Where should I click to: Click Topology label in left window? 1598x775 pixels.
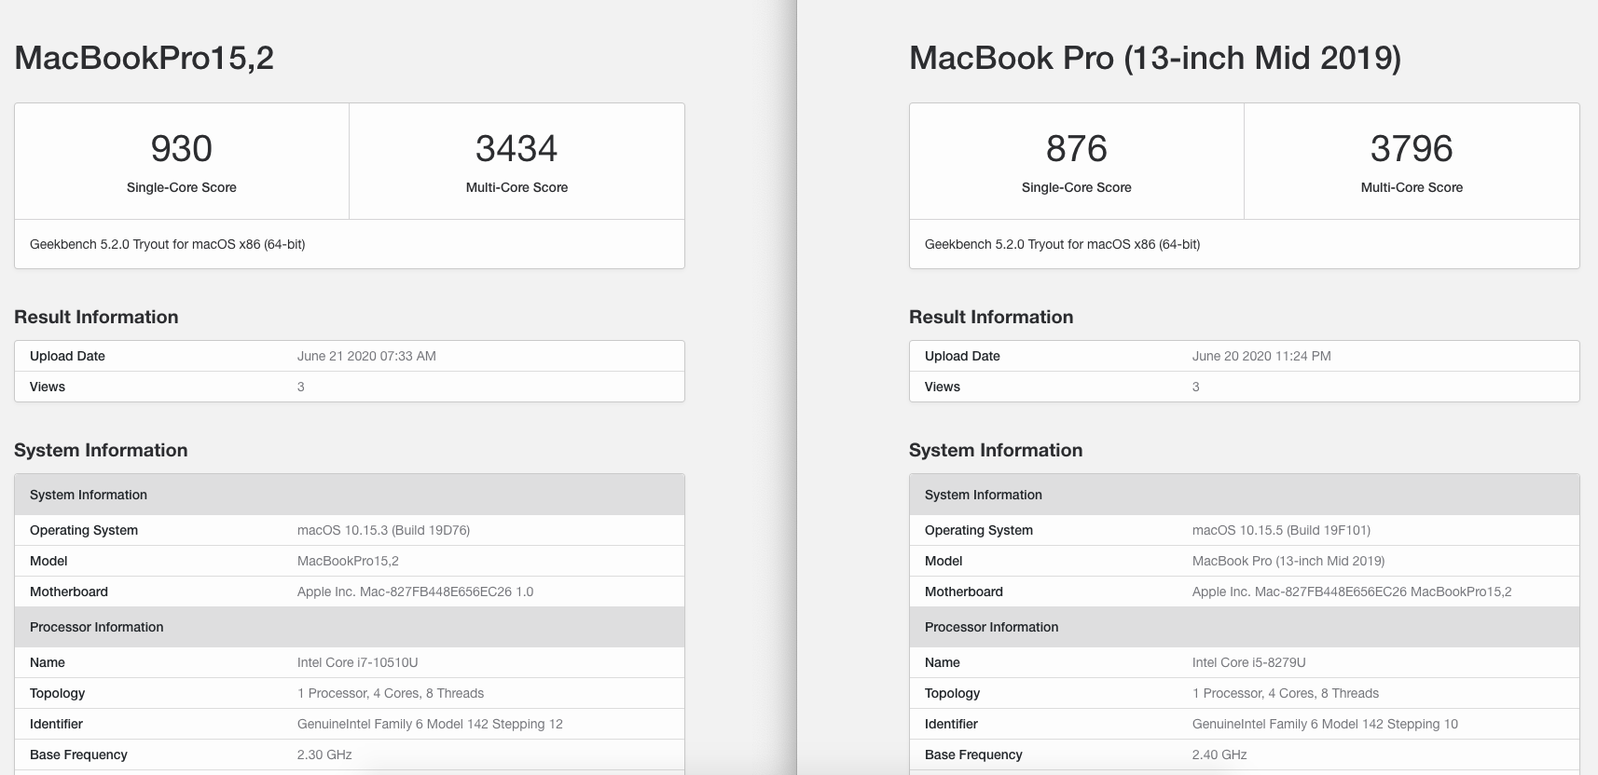57,693
